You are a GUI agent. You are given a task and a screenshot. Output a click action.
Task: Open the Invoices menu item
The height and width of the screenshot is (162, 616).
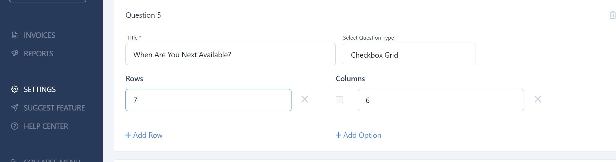(39, 35)
